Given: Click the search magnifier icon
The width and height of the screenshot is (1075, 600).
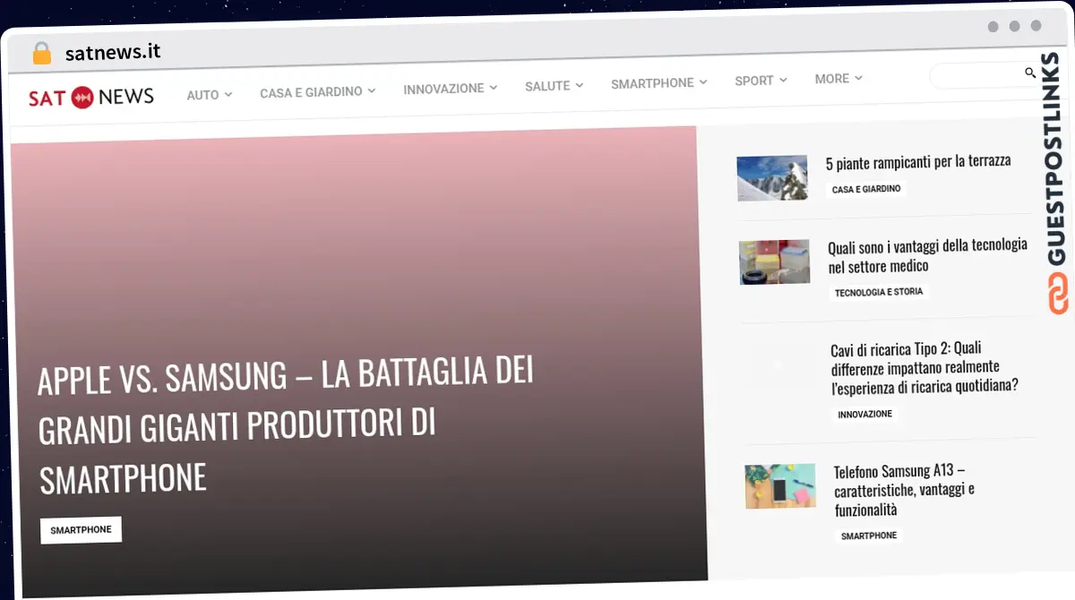Looking at the screenshot, I should tap(1030, 73).
